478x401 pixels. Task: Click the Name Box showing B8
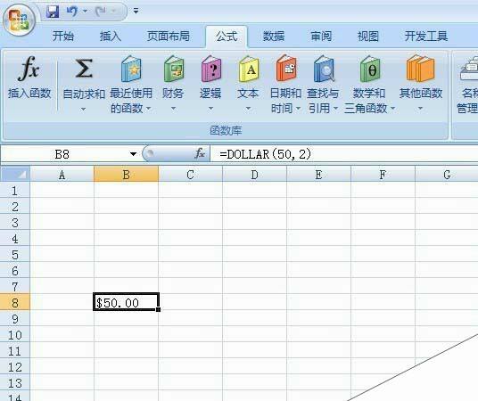coord(62,154)
